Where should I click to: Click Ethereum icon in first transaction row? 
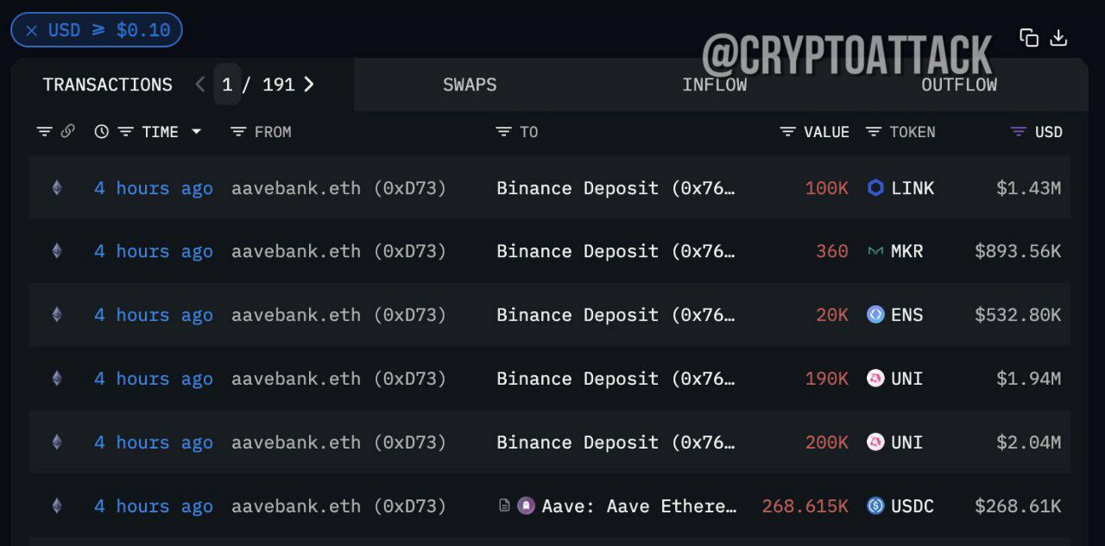pos(57,187)
